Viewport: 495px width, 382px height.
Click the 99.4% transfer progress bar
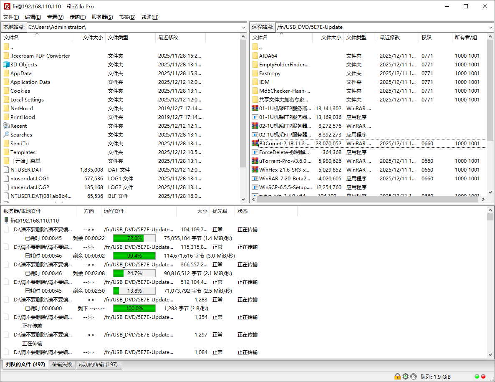click(x=134, y=256)
